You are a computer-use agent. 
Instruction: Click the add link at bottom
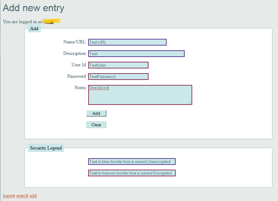tap(33, 196)
